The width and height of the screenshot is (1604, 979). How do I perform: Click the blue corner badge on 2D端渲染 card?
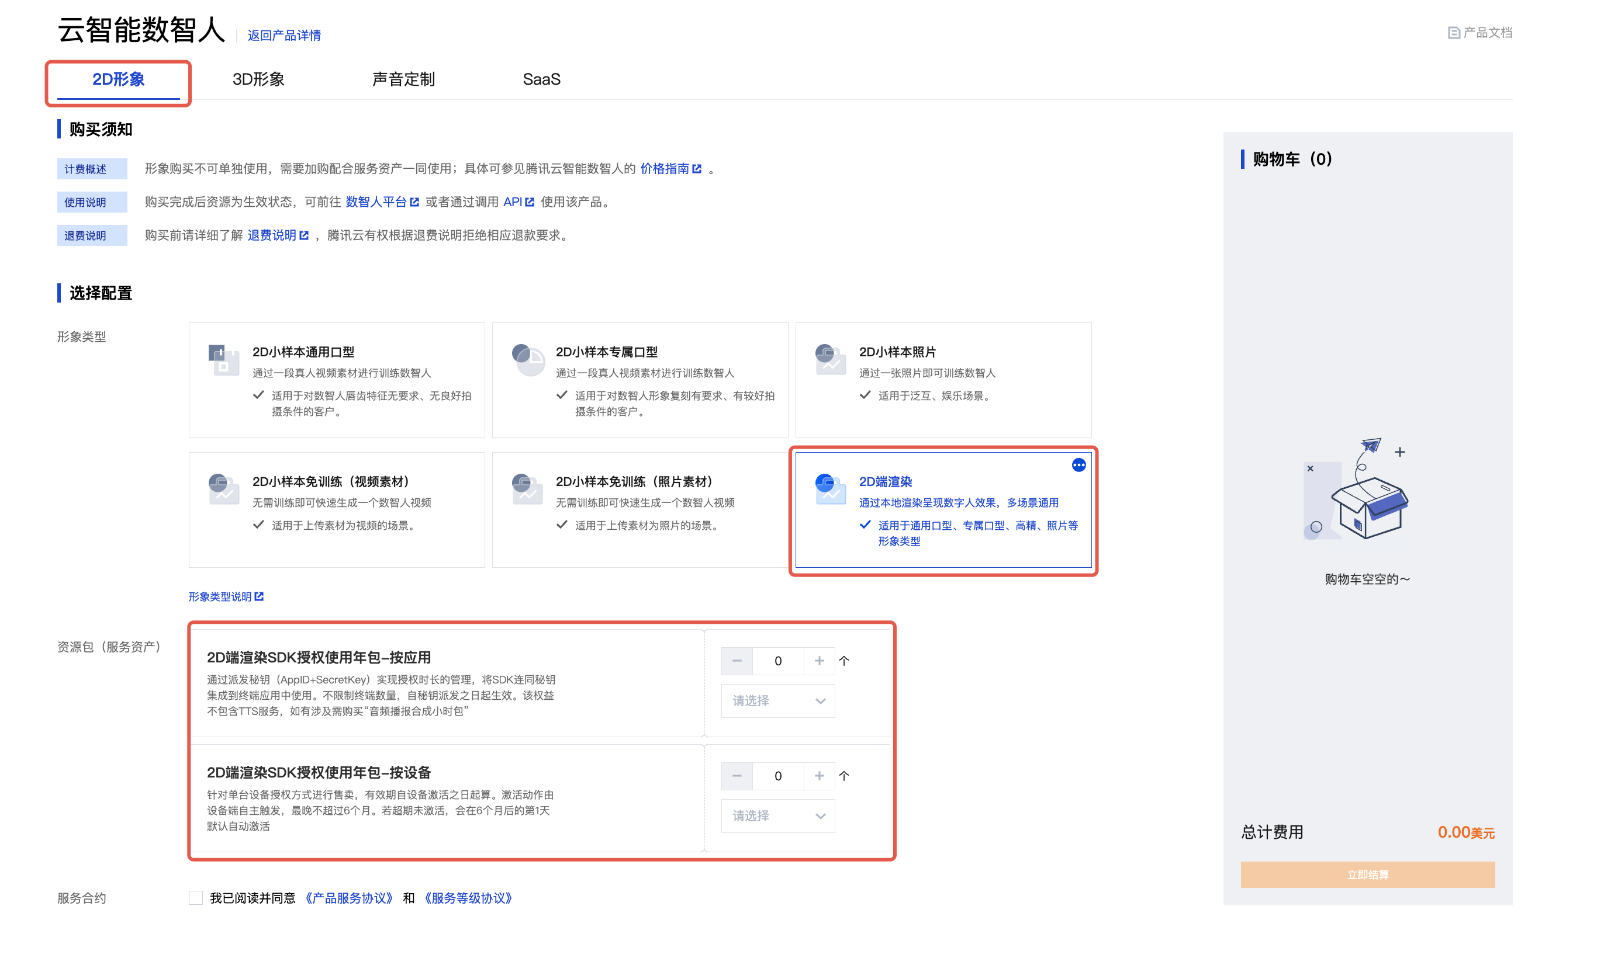coord(1078,465)
